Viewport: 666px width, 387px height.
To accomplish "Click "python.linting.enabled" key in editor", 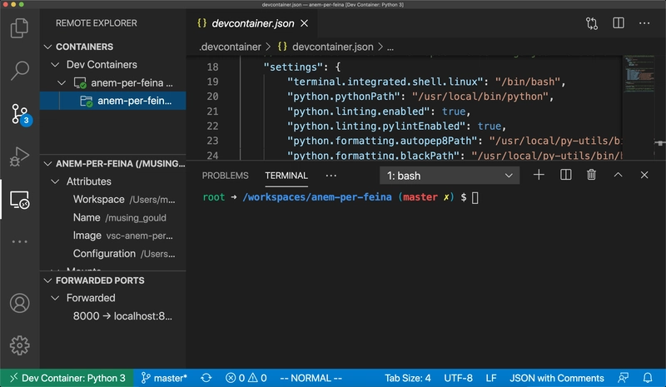I will (x=359, y=112).
